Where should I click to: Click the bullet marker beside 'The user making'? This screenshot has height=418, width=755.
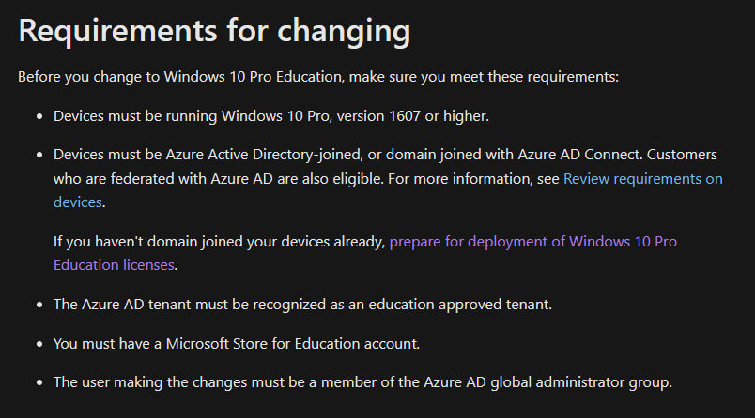coord(39,381)
